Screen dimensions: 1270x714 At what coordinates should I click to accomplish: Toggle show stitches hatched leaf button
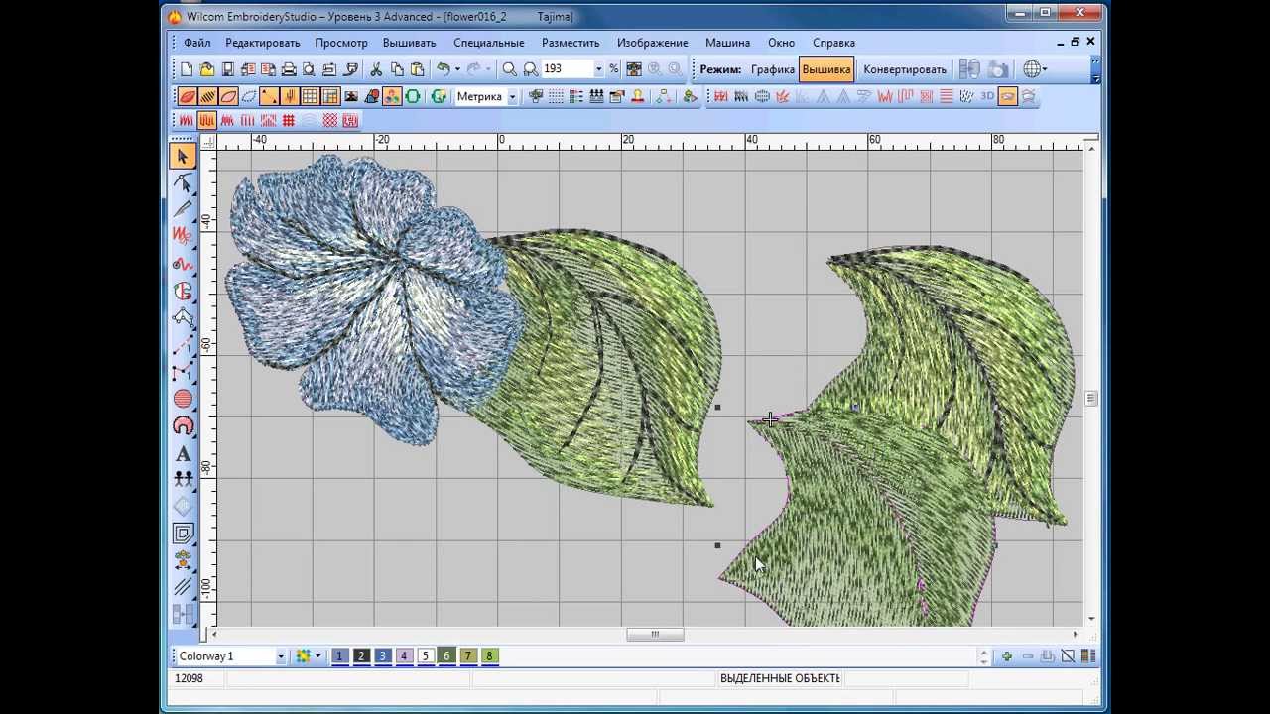[x=207, y=96]
